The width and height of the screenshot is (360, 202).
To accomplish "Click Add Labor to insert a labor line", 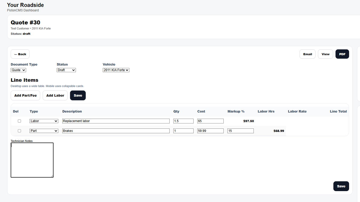I will pyautogui.click(x=55, y=95).
